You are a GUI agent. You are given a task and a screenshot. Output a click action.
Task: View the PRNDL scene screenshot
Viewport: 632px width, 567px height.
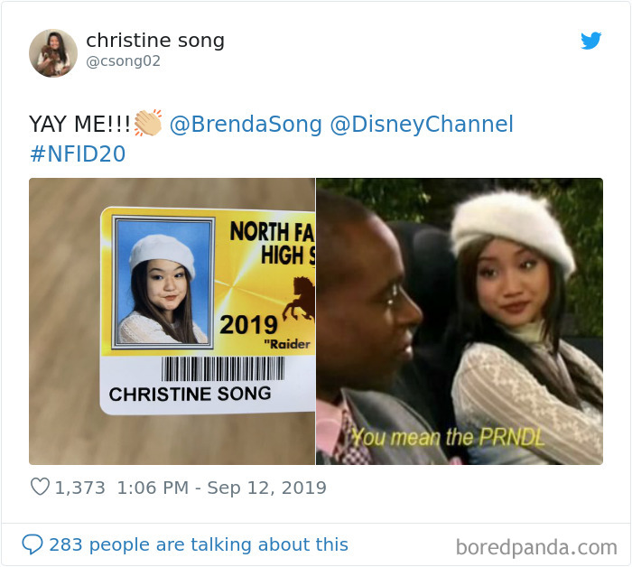(460, 321)
